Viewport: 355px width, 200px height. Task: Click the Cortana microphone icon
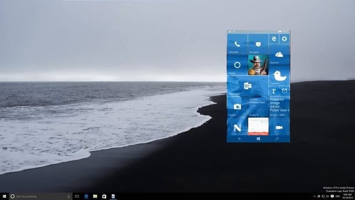[x=69, y=196]
